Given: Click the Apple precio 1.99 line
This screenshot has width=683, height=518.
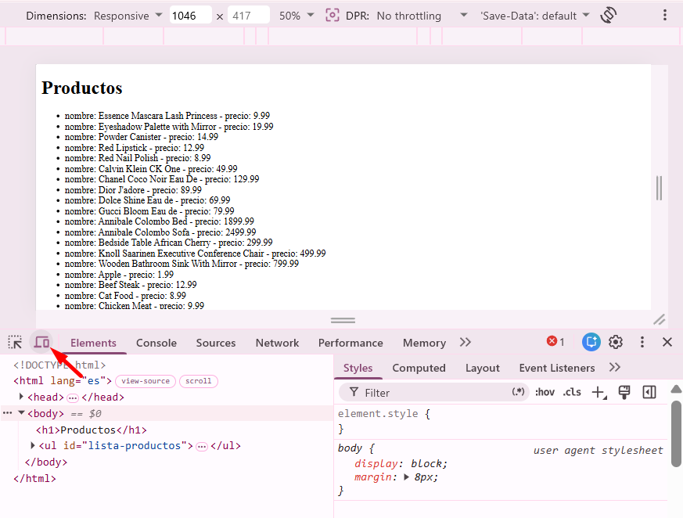Looking at the screenshot, I should tap(119, 275).
